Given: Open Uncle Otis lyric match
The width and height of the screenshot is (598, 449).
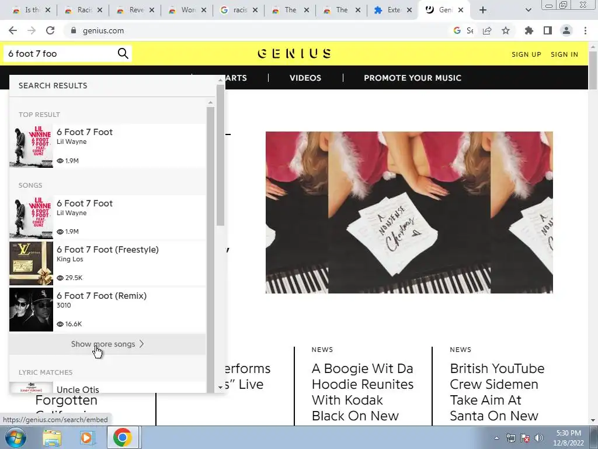Looking at the screenshot, I should pyautogui.click(x=107, y=387).
